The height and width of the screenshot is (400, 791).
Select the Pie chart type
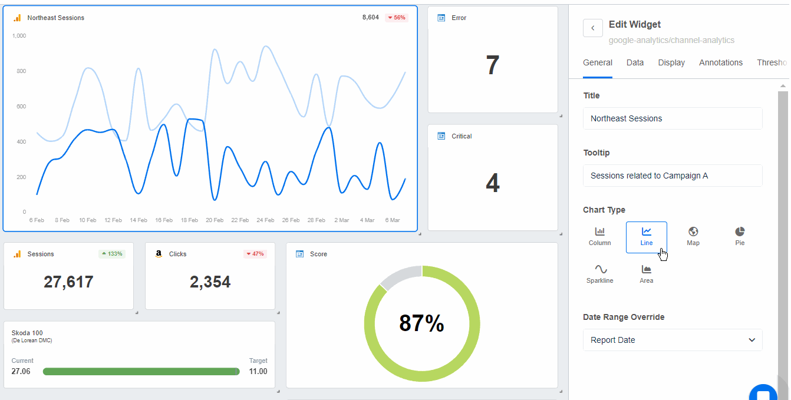coord(740,237)
